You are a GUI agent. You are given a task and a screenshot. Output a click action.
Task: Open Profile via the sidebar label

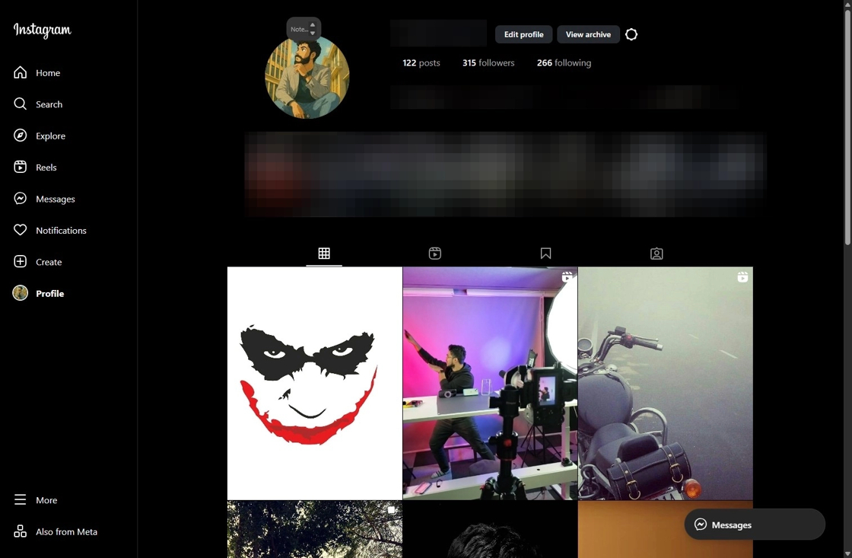50,294
